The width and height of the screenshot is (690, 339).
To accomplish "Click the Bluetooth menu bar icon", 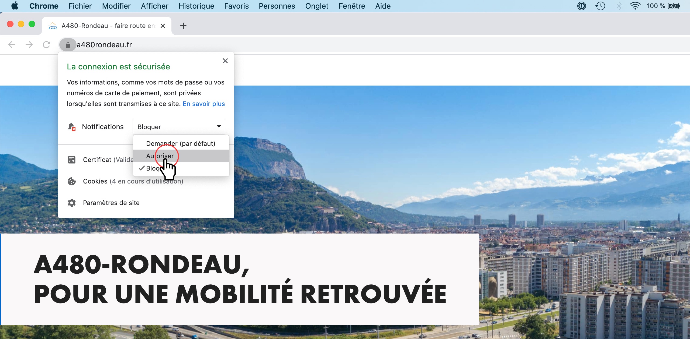I will [x=619, y=6].
